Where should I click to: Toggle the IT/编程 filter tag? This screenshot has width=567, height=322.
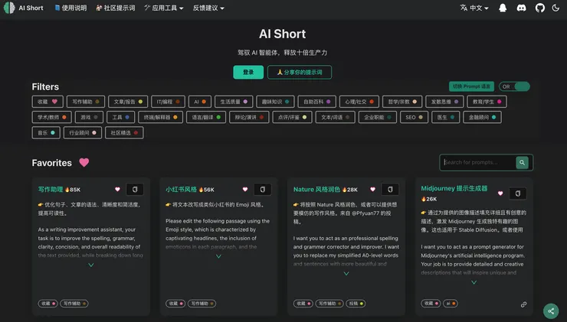pyautogui.click(x=168, y=102)
